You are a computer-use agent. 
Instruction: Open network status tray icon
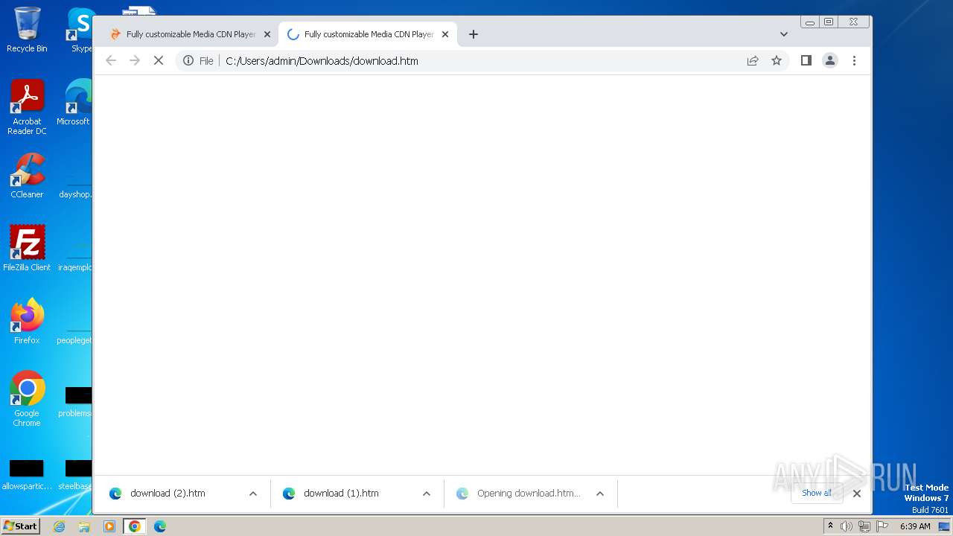click(x=864, y=526)
